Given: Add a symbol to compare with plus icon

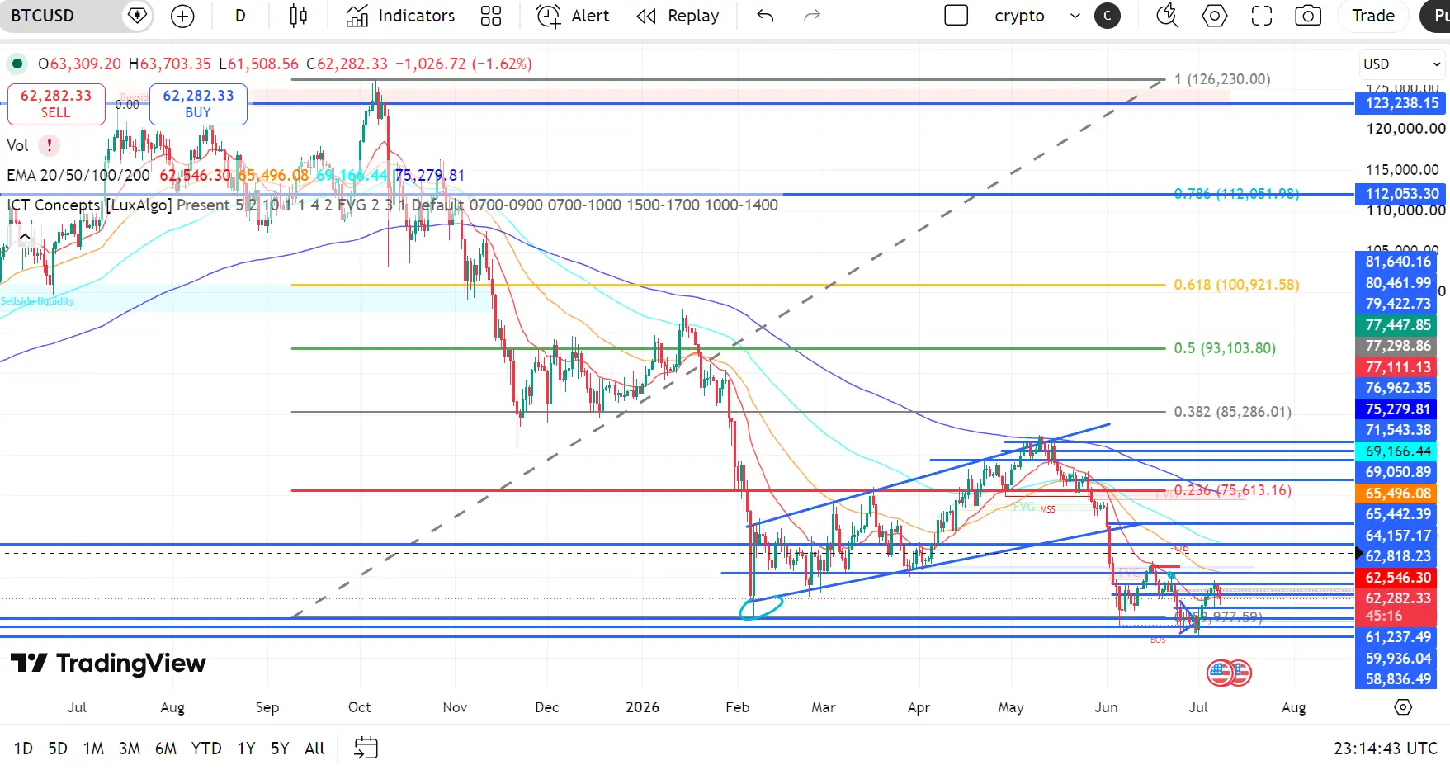Looking at the screenshot, I should 182,16.
